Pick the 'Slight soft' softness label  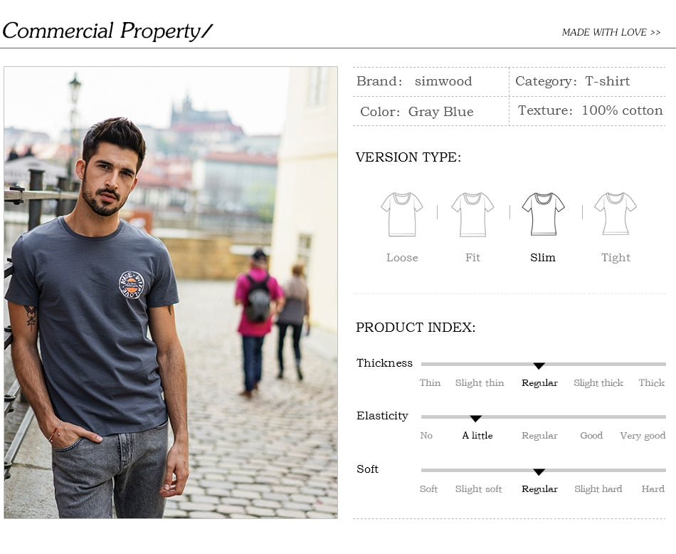(479, 489)
